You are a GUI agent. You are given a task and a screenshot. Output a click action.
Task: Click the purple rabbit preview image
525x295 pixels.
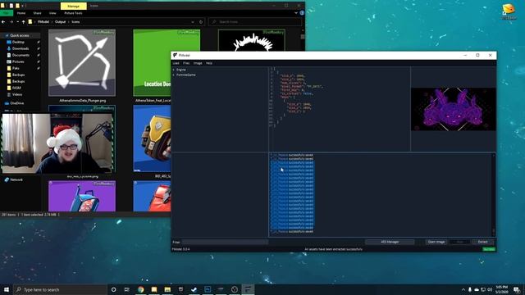(454, 109)
